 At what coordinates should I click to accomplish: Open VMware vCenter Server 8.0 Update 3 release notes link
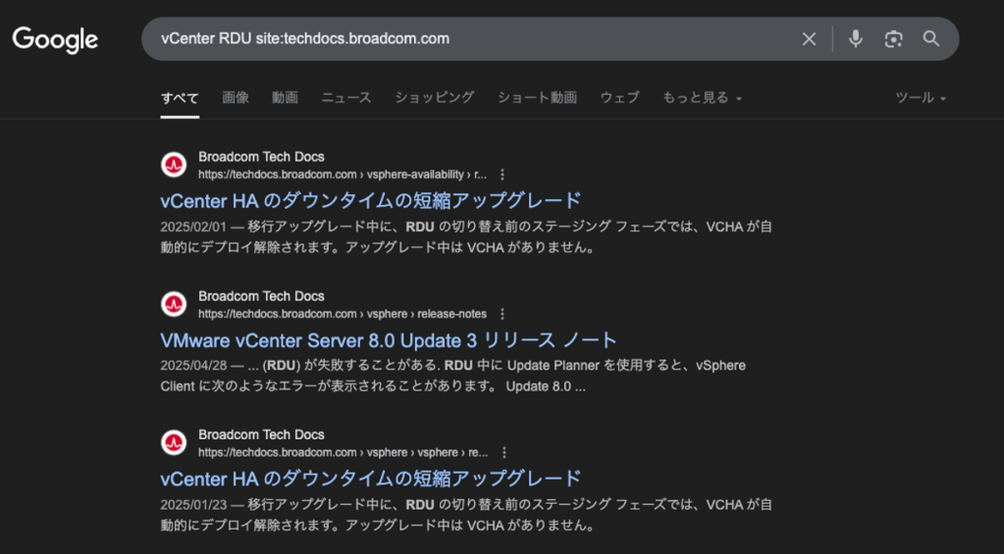tap(388, 340)
